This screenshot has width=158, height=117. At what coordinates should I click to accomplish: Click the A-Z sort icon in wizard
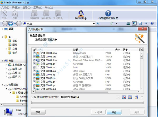click(137, 97)
